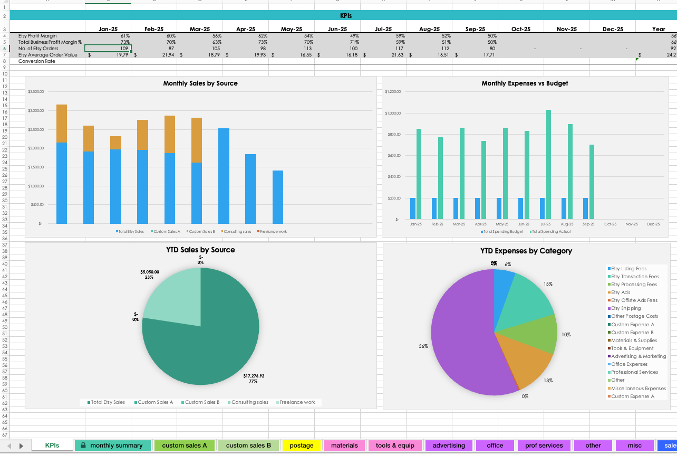This screenshot has width=677, height=454.
Task: Click the Total Spending Budget legend marker
Action: coord(481,232)
